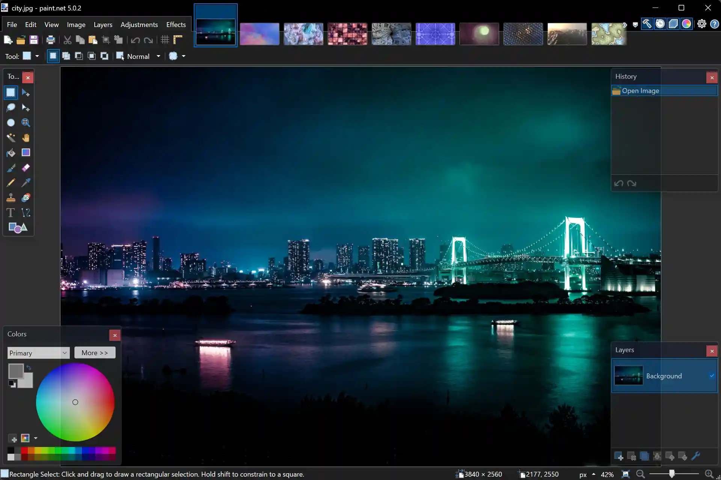
Task: Click the red palette swatch
Action: click(24, 450)
